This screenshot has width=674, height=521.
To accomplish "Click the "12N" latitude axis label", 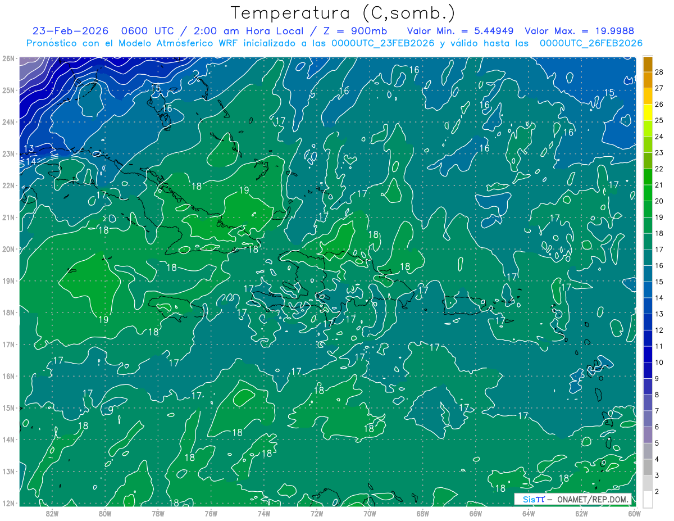I will (x=8, y=503).
